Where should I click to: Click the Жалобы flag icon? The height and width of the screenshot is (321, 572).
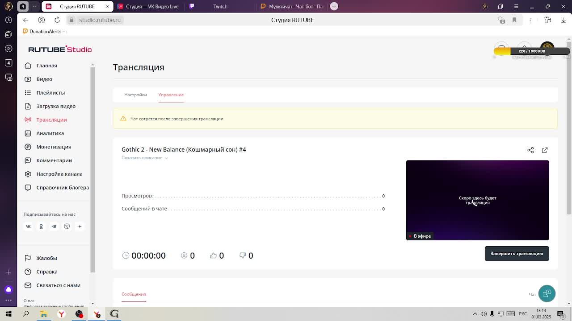(28, 258)
